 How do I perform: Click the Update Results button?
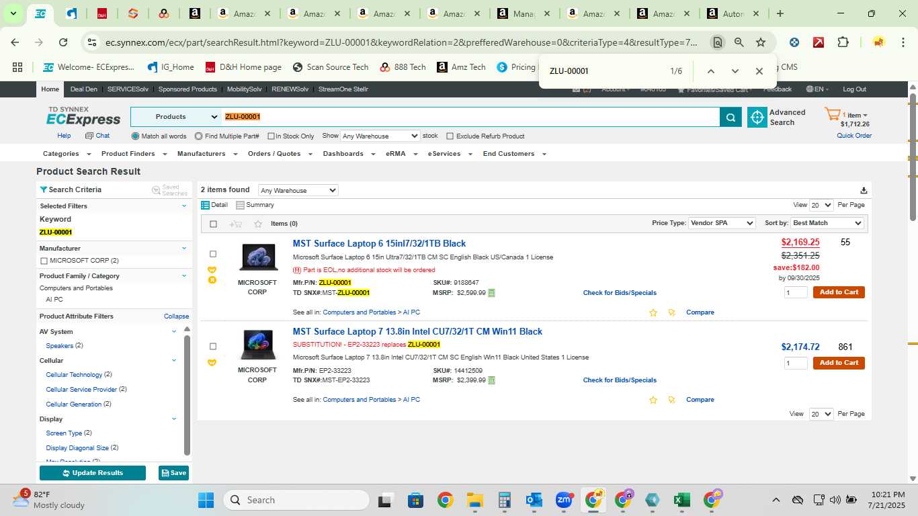pyautogui.click(x=93, y=473)
